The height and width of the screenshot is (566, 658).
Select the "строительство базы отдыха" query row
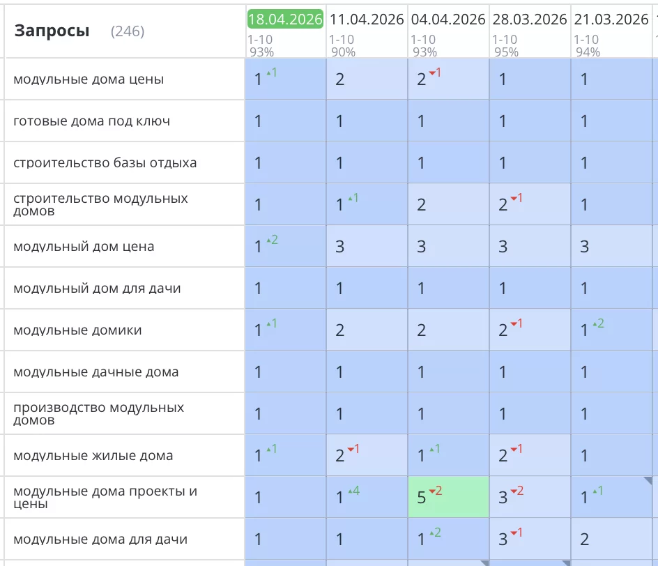coord(105,163)
